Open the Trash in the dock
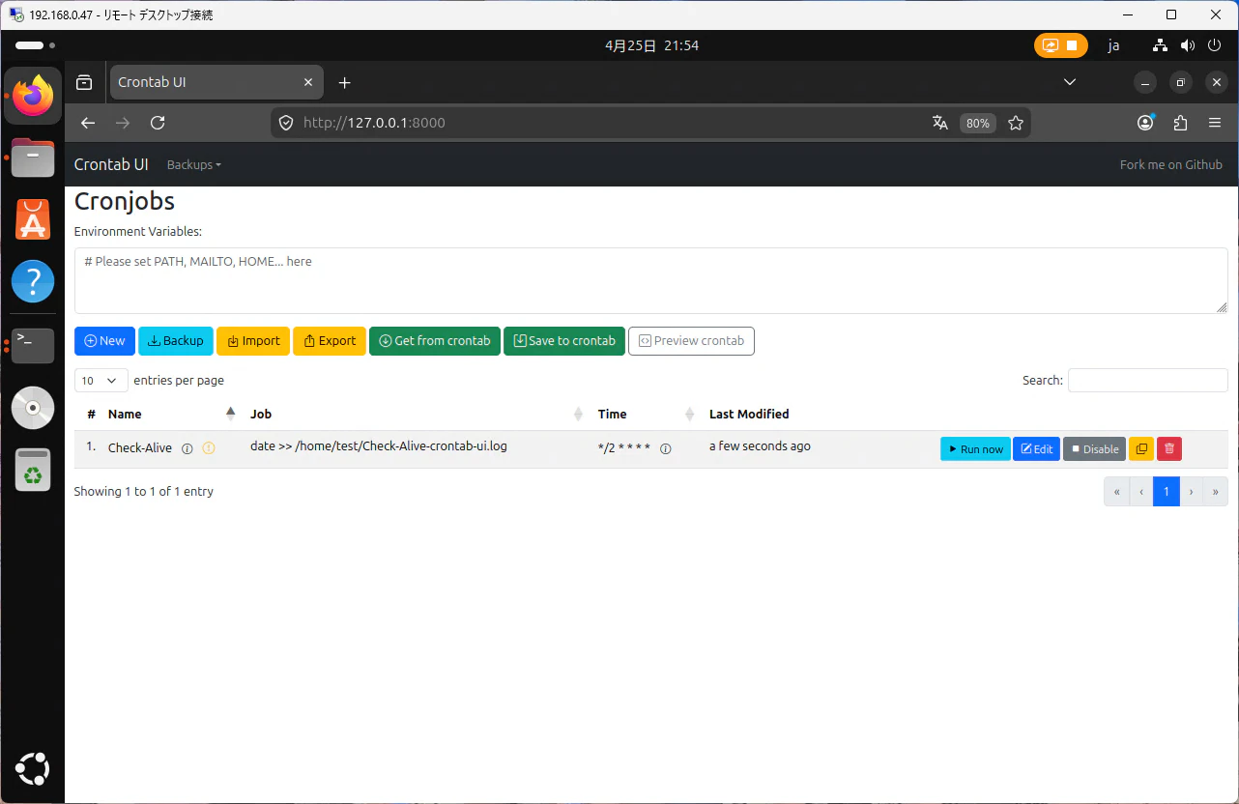Viewport: 1239px width, 804px height. coord(33,470)
